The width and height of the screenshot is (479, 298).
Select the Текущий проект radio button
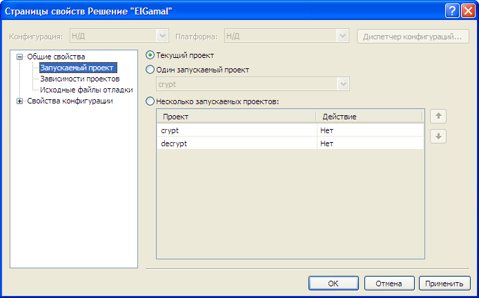150,55
